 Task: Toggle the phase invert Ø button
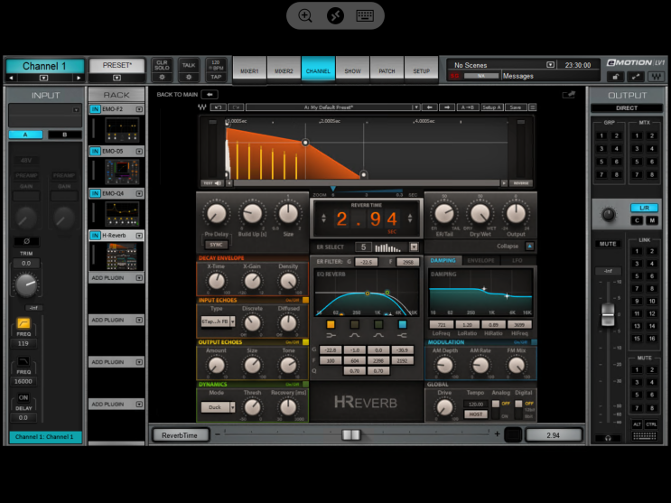pos(26,241)
